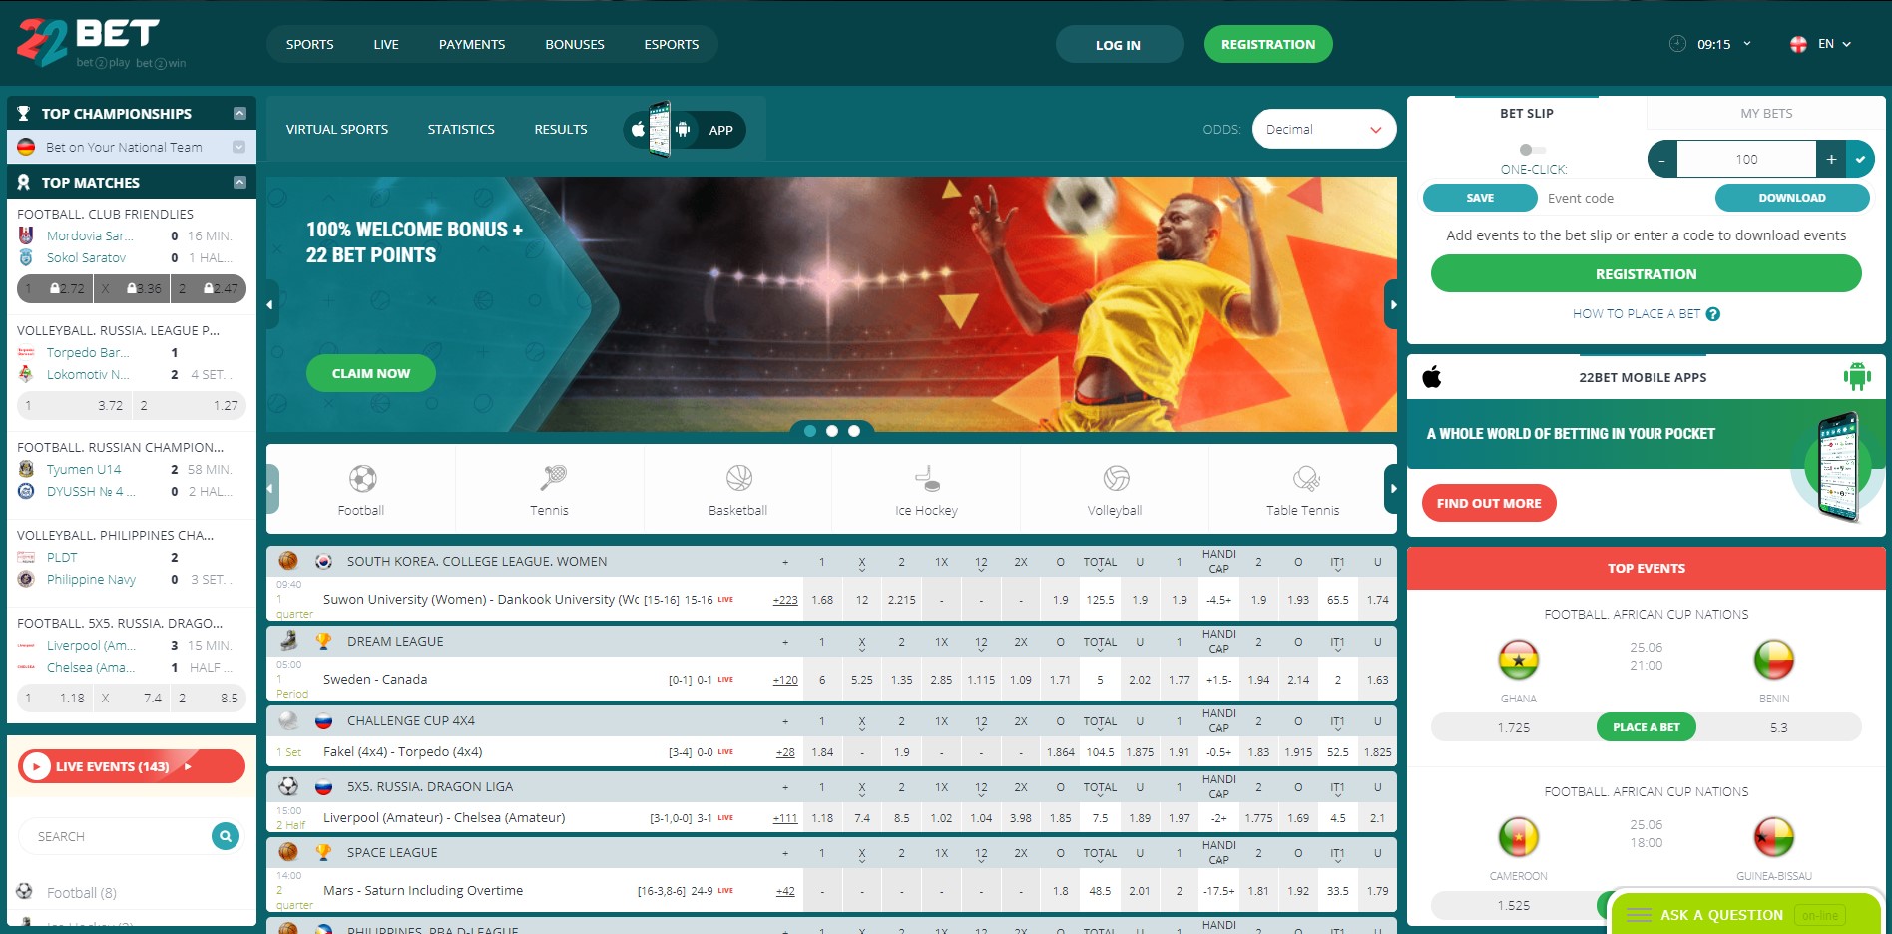Viewport: 1892px width, 934px height.
Task: Open the Live menu
Action: [x=386, y=44]
